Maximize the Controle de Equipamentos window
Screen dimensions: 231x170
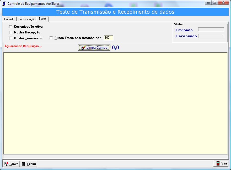pyautogui.click(x=215, y=3)
